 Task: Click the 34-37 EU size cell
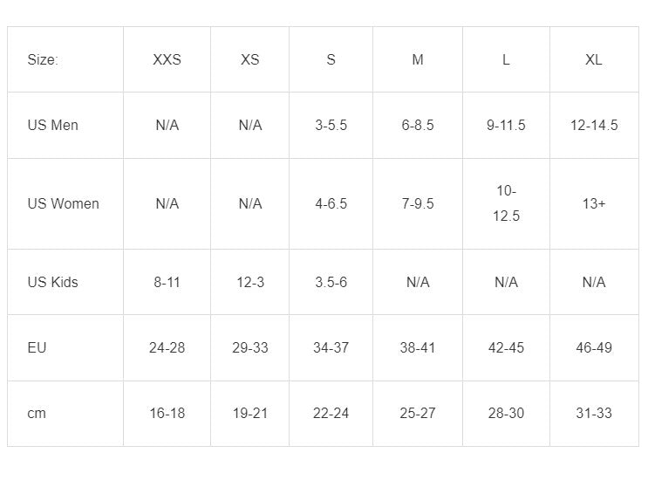point(331,347)
